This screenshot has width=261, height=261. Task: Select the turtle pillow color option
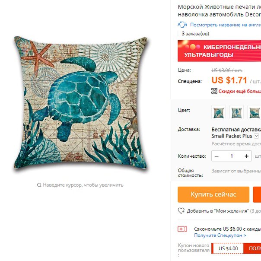coord(219,112)
